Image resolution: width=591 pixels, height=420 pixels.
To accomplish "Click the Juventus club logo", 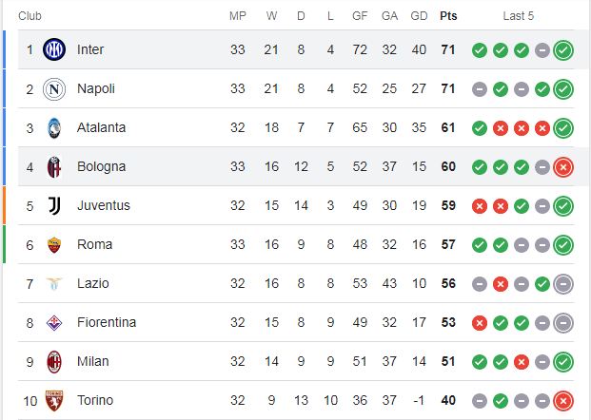I will click(x=54, y=206).
